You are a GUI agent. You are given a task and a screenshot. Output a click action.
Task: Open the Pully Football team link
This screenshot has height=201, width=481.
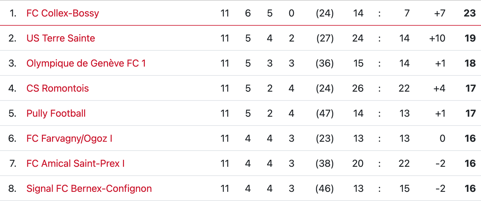click(56, 113)
